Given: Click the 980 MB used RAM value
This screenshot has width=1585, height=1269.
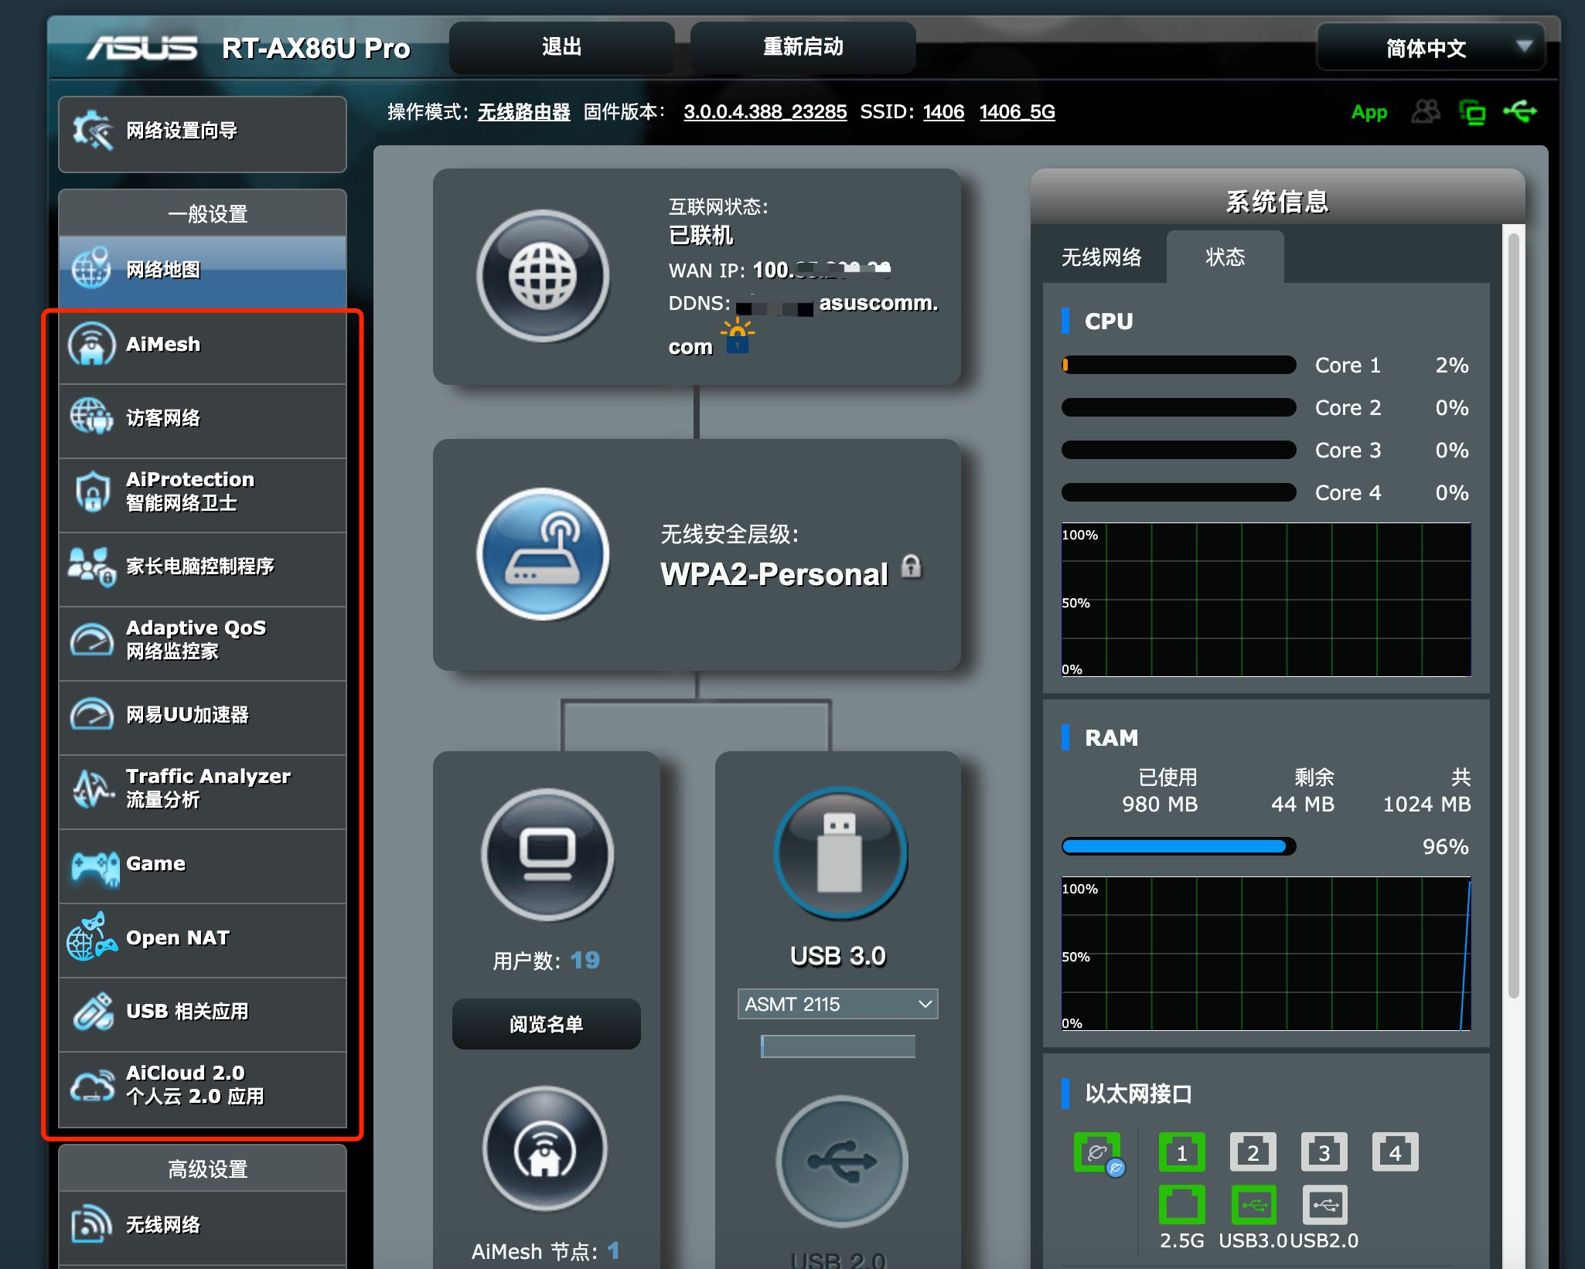Looking at the screenshot, I should (1160, 805).
